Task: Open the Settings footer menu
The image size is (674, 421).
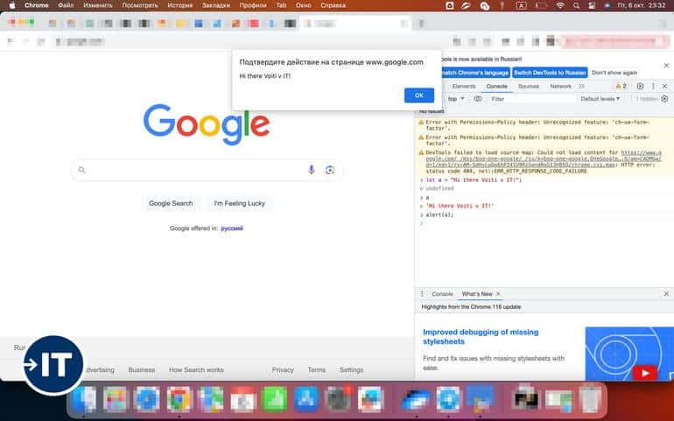Action: point(351,370)
